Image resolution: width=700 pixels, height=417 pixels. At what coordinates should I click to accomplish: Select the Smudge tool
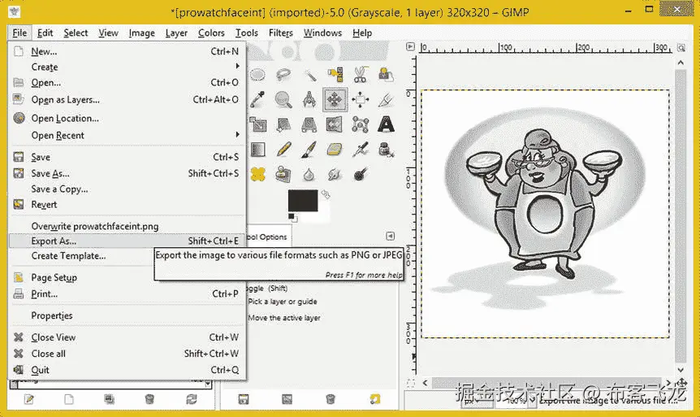[x=335, y=174]
